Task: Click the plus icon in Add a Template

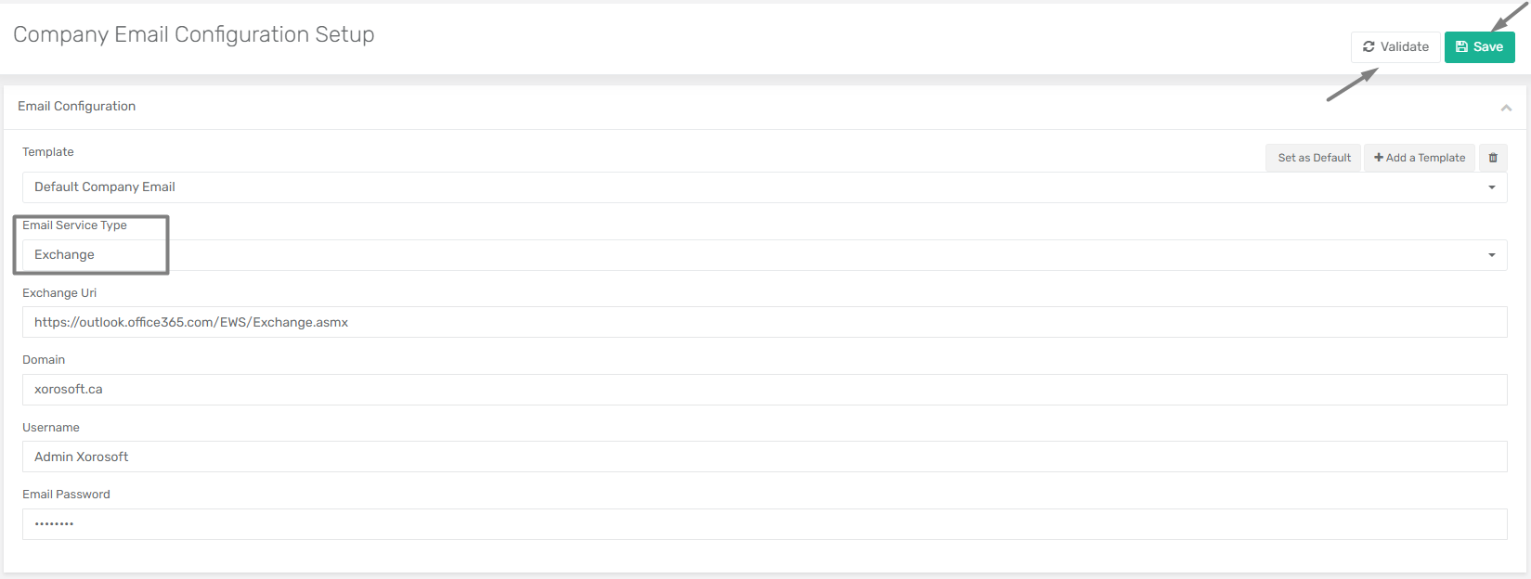Action: click(x=1379, y=158)
